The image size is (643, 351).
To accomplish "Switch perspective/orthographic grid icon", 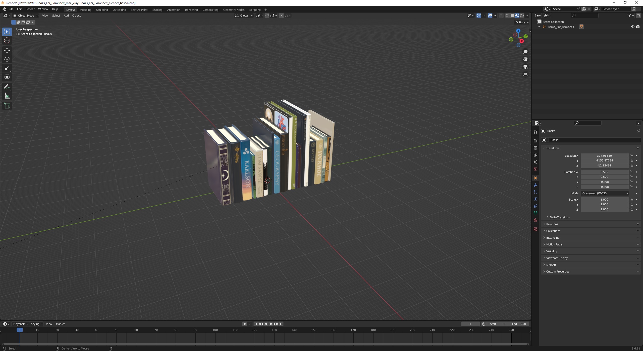I will click(x=525, y=74).
